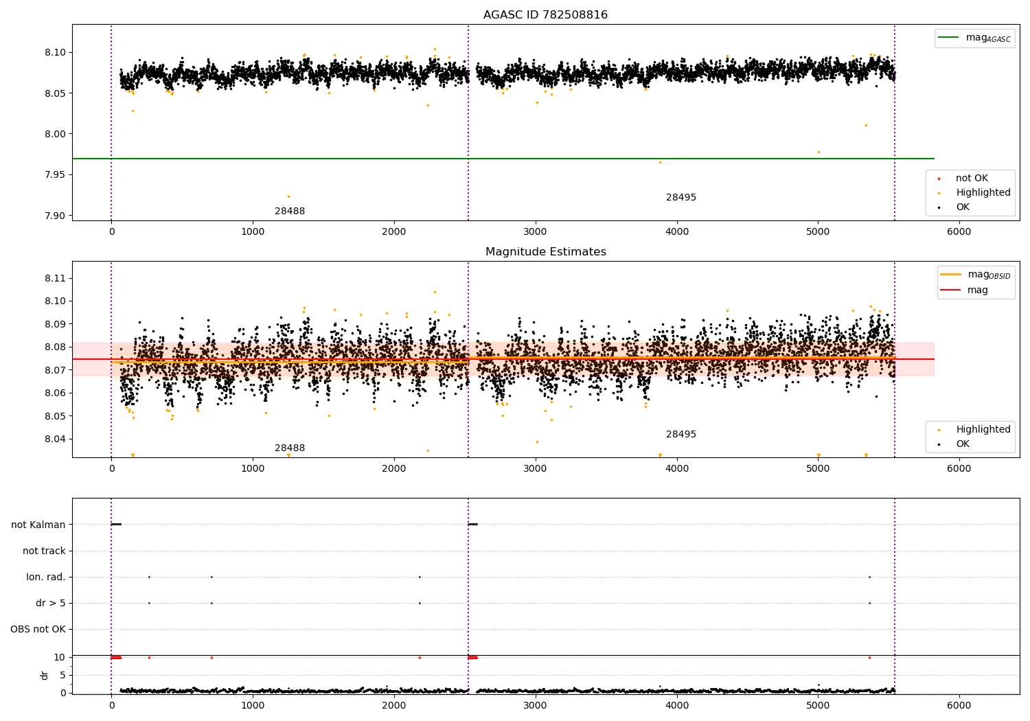This screenshot has height=721, width=1030.
Task: Click the rotated "dr" y-axis label
Action: click(45, 675)
